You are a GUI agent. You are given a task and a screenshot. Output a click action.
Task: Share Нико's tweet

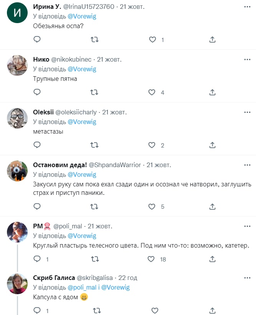(213, 92)
